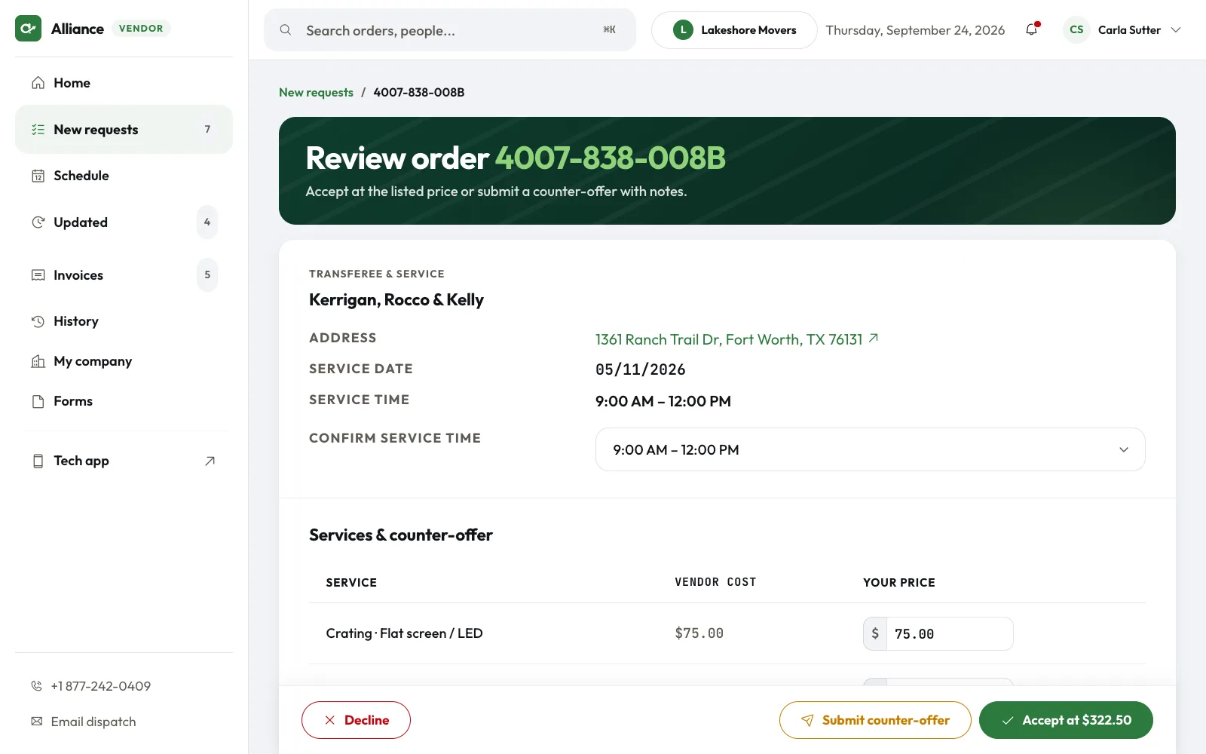
Task: Click the New requests count badge 7
Action: pyautogui.click(x=207, y=130)
